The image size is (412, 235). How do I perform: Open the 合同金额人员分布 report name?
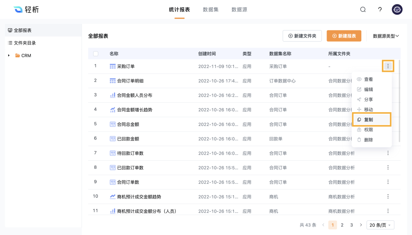click(134, 95)
